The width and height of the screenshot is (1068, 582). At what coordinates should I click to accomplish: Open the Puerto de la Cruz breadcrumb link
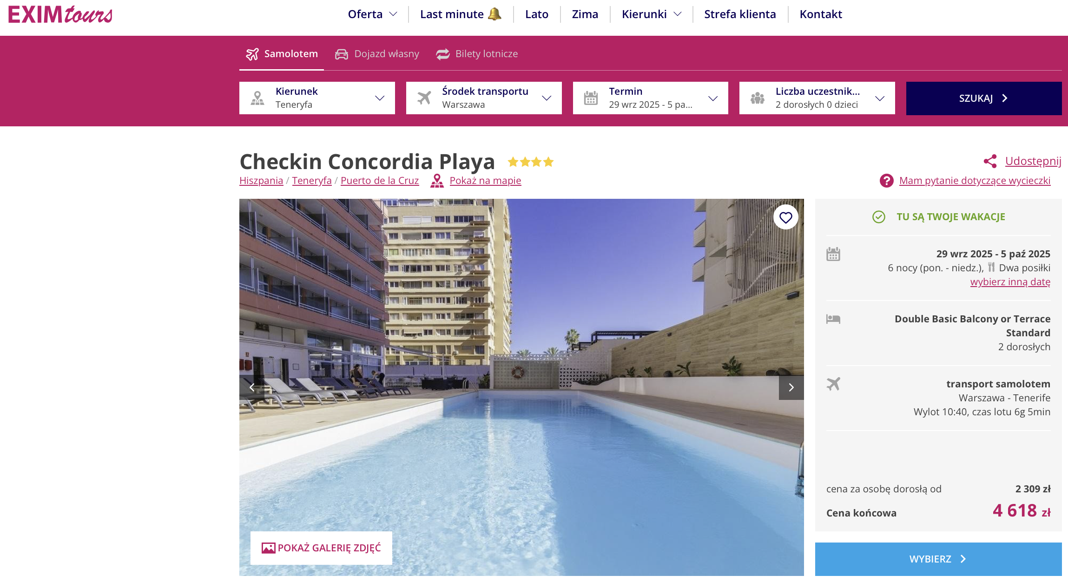pos(380,181)
